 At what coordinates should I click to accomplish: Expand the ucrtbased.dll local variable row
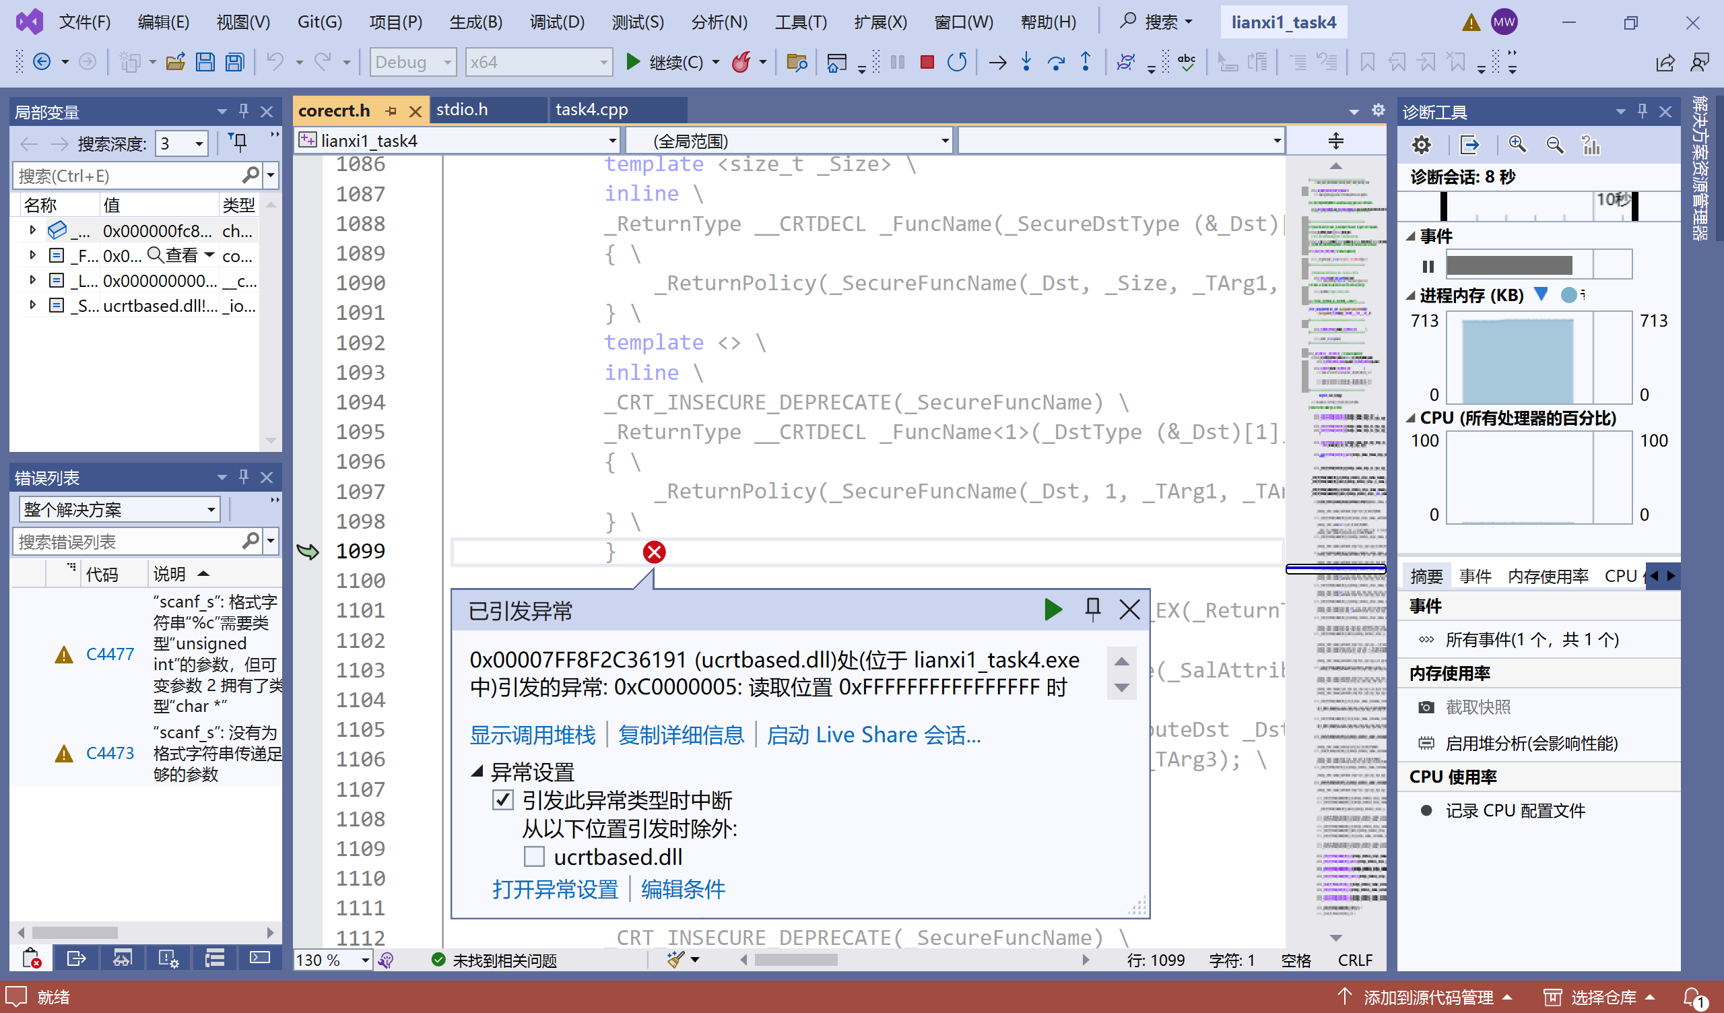32,305
